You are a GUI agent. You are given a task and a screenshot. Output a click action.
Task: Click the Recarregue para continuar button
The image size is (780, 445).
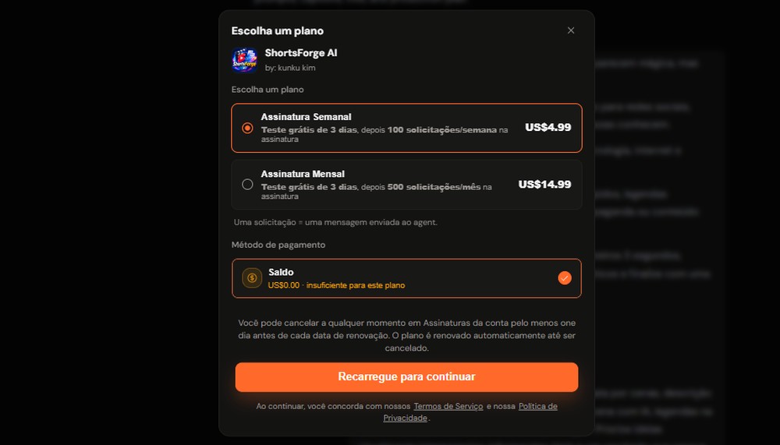coord(406,377)
